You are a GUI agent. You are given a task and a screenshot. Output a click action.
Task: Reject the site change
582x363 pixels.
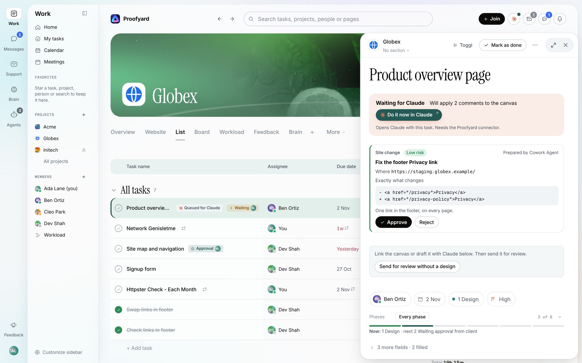[x=426, y=222]
